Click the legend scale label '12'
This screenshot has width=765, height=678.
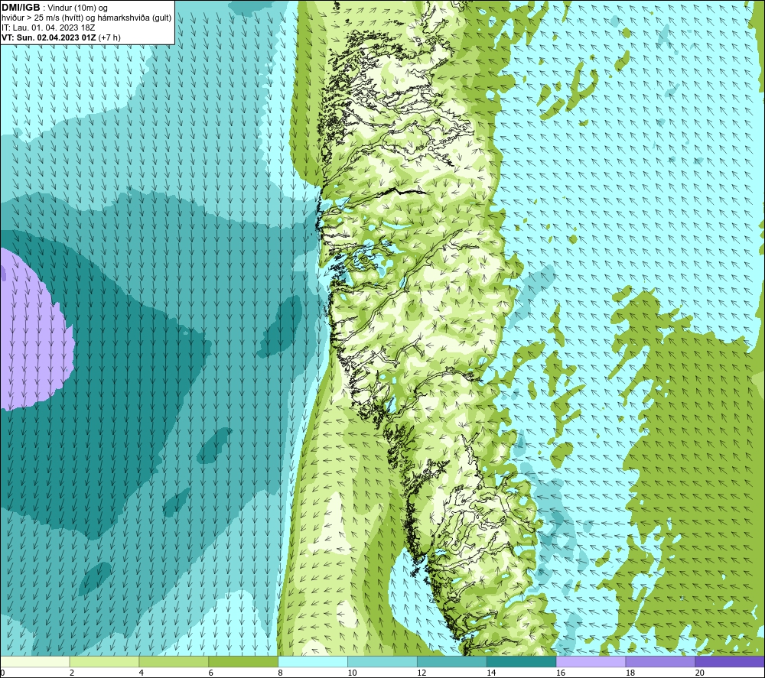tap(422, 673)
